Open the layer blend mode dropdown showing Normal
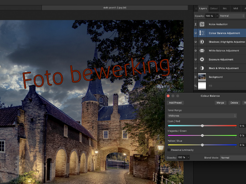 click(232, 16)
